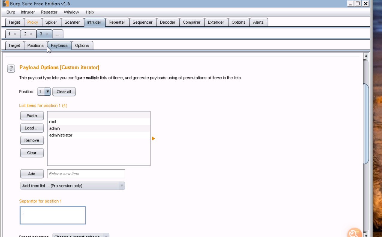The width and height of the screenshot is (382, 237).
Task: Click the scrollbar up arrow
Action: [366, 56]
